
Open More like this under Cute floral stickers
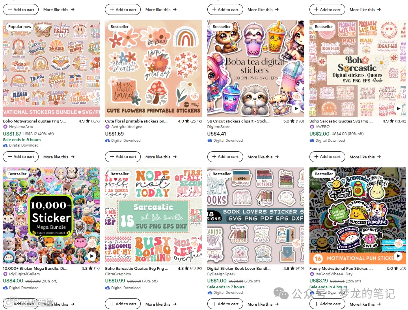(161, 157)
